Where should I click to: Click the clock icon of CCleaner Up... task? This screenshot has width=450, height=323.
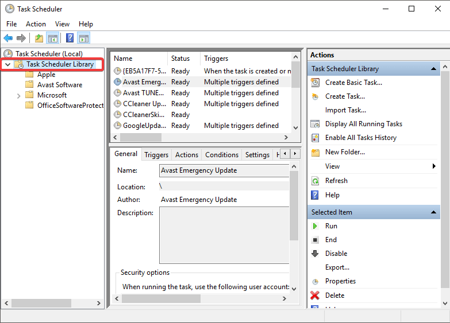117,103
